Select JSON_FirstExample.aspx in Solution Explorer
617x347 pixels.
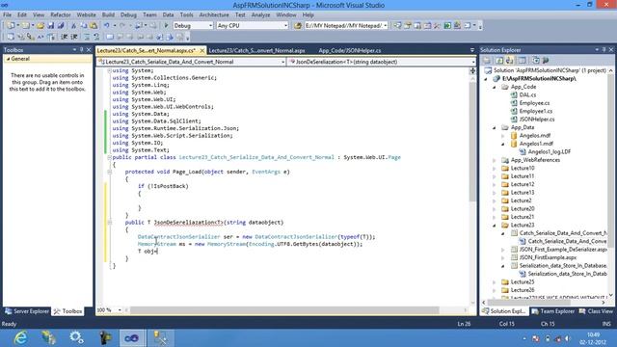(548, 257)
